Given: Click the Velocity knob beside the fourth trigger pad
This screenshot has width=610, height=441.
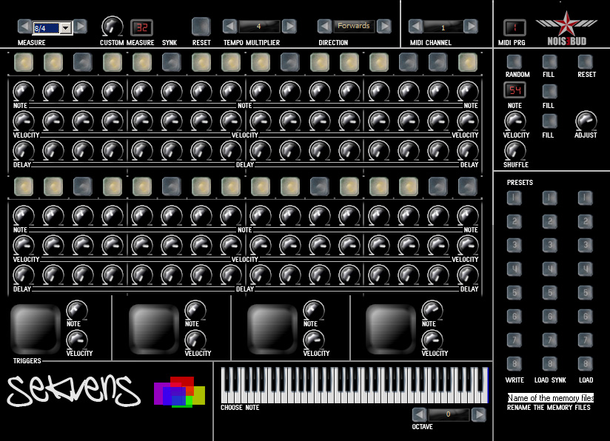Looking at the screenshot, I should pos(432,340).
